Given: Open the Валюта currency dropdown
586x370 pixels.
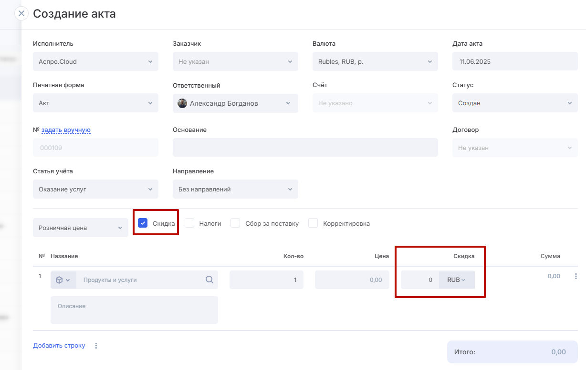Looking at the screenshot, I should click(x=375, y=61).
